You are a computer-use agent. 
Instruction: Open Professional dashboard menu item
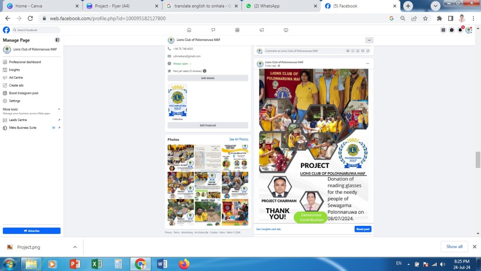pyautogui.click(x=25, y=62)
